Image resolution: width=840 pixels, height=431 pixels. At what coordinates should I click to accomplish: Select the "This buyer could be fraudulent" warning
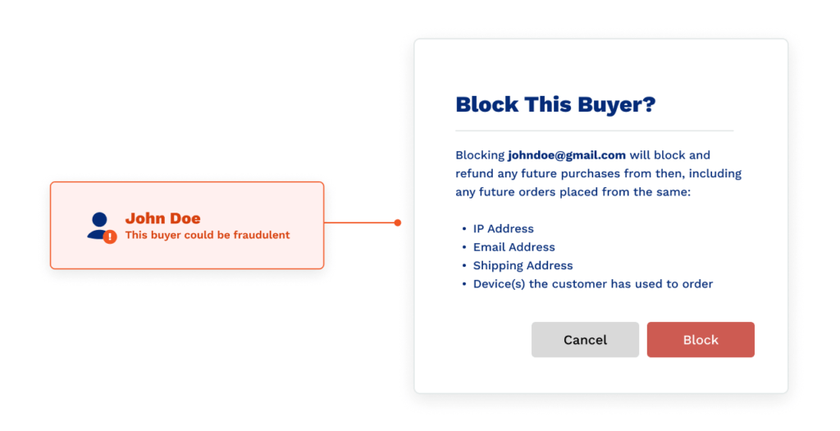point(208,235)
